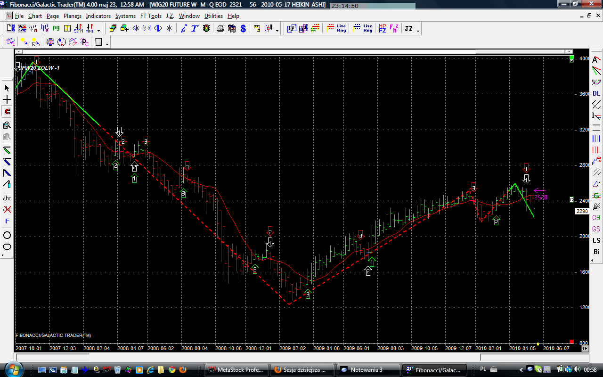The width and height of the screenshot is (603, 377).
Task: Open dropdown arrow next to TIME icon
Action: pyautogui.click(x=98, y=30)
